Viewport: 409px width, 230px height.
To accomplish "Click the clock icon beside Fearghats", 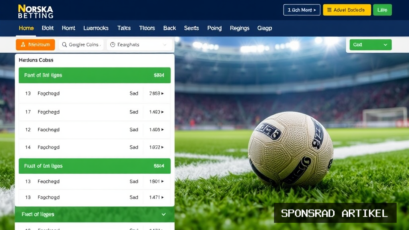I will (113, 45).
